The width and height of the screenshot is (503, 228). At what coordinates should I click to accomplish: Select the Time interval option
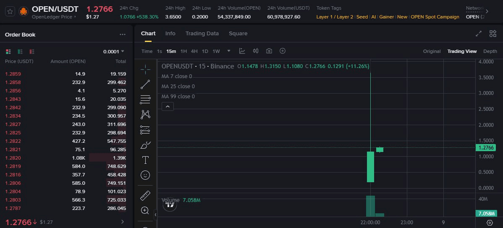tap(147, 51)
